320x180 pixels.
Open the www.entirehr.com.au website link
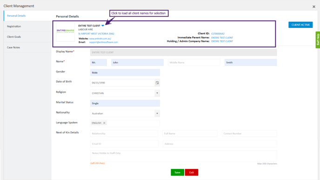point(100,39)
